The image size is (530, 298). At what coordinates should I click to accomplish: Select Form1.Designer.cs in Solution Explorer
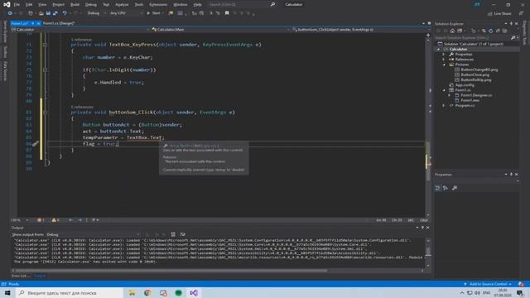pyautogui.click(x=476, y=95)
